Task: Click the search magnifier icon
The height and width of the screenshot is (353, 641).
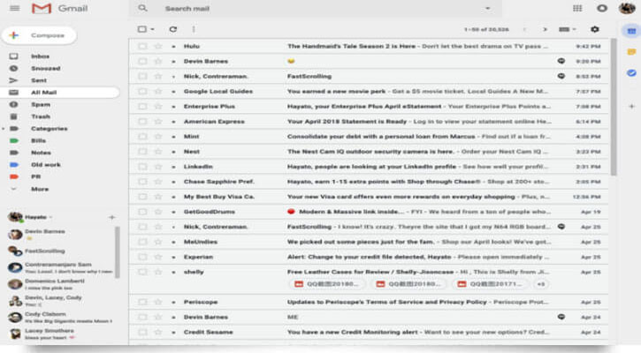Action: click(142, 8)
